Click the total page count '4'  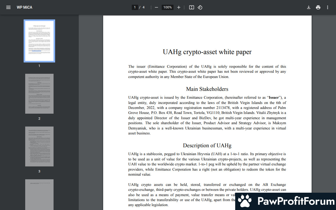tap(144, 7)
